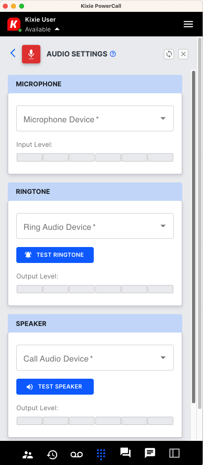Open the dialpad in bottom bar
The width and height of the screenshot is (203, 465).
101,454
